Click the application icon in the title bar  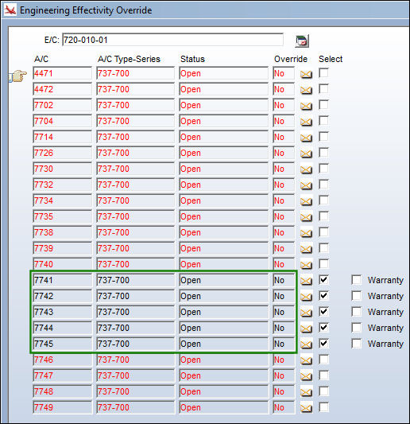[10, 10]
